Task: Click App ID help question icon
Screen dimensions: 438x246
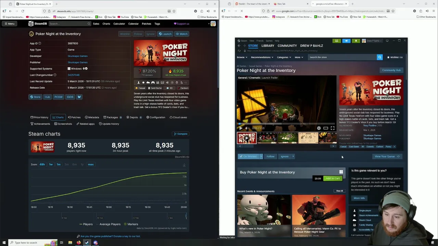Action: [x=40, y=43]
